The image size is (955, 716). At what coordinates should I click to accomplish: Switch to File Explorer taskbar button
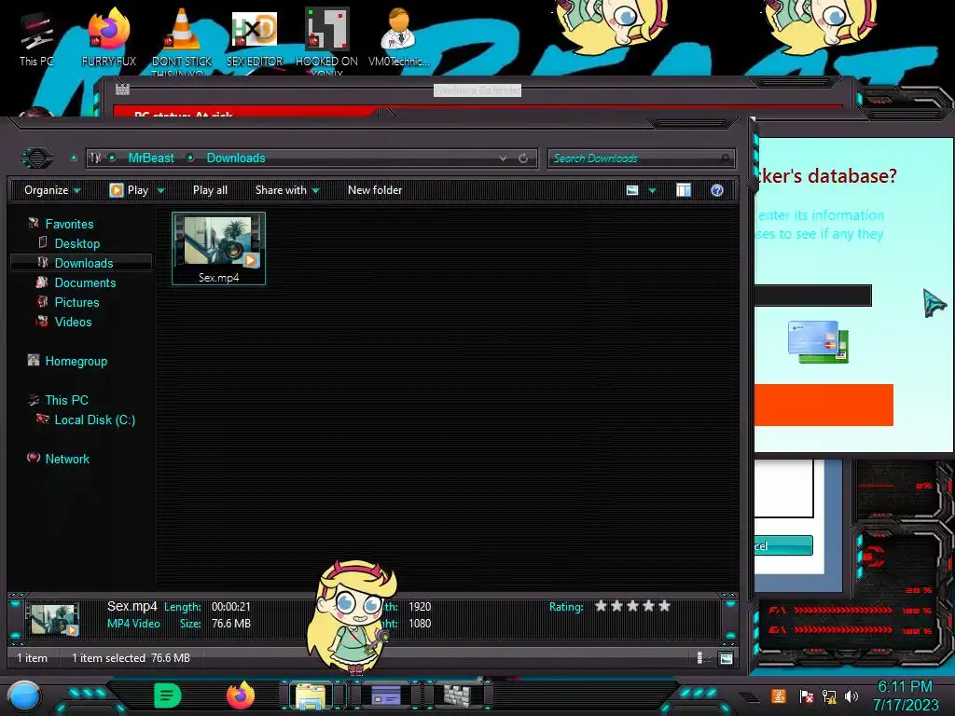pos(311,695)
